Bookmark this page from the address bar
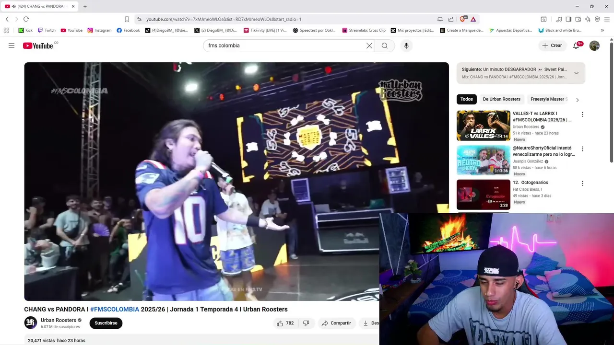The width and height of the screenshot is (614, 345). point(127,19)
